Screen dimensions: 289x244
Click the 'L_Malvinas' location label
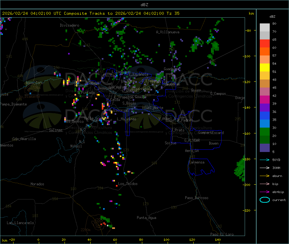tap(127, 119)
